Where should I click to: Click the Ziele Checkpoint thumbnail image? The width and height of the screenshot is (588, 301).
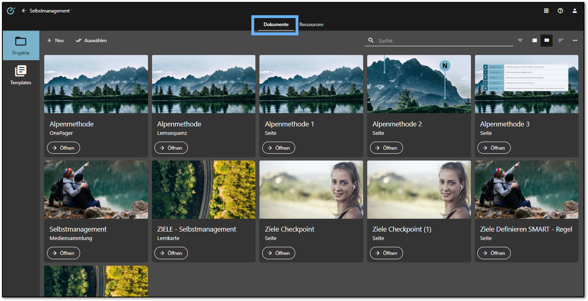311,189
